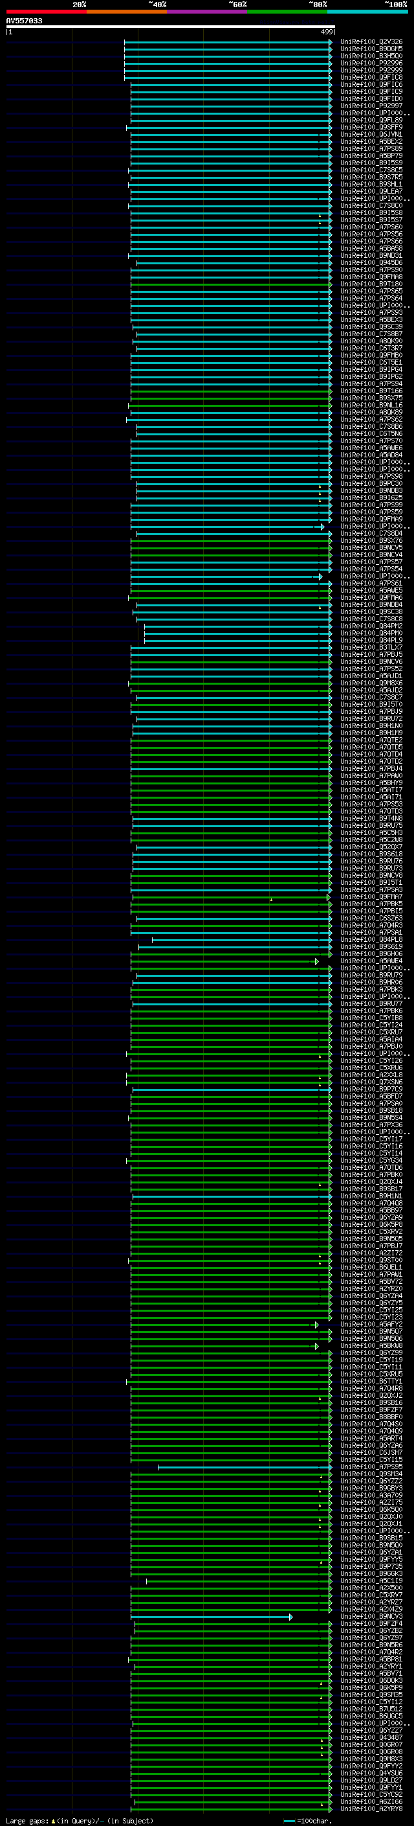The width and height of the screenshot is (414, 1826).
Task: Open the UniRef100_Q9FL89 hit
Action: (371, 120)
